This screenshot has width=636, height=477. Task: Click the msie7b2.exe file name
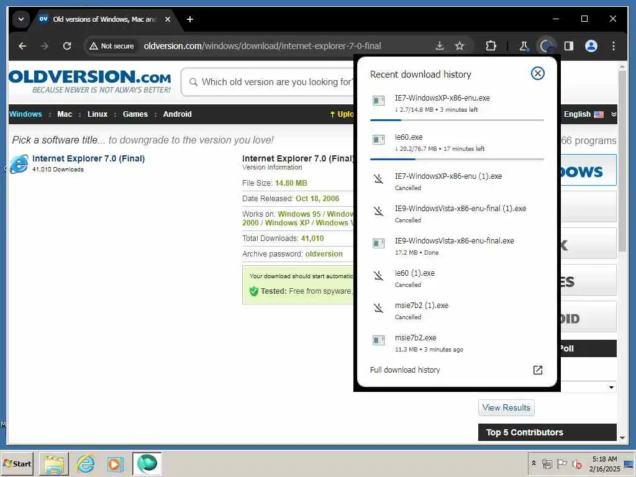tap(416, 338)
